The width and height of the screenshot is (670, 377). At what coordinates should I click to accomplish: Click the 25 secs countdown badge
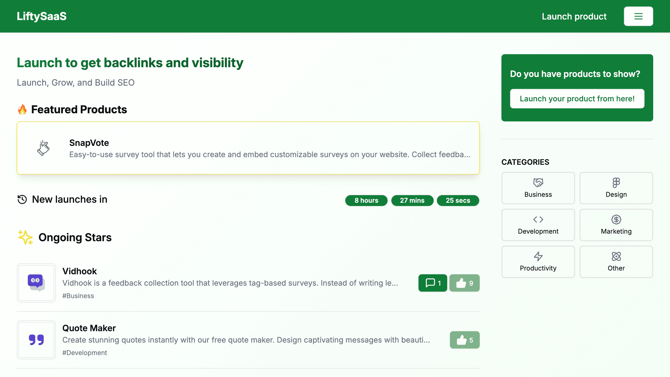tap(458, 201)
